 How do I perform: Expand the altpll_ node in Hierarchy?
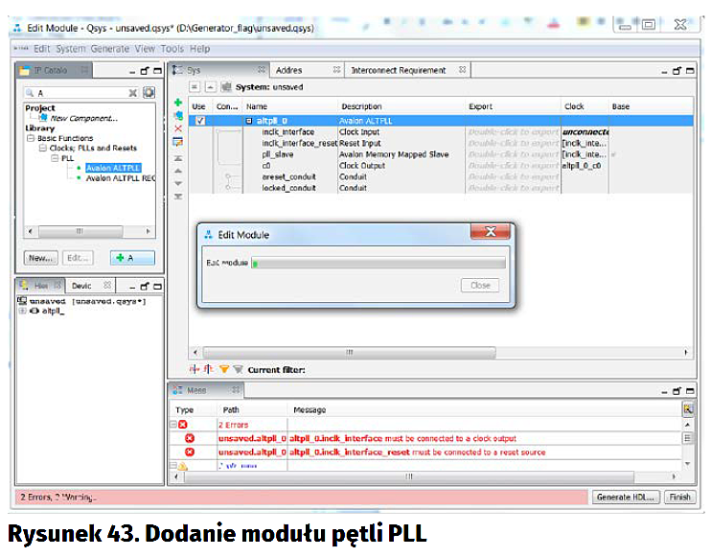[x=22, y=312]
